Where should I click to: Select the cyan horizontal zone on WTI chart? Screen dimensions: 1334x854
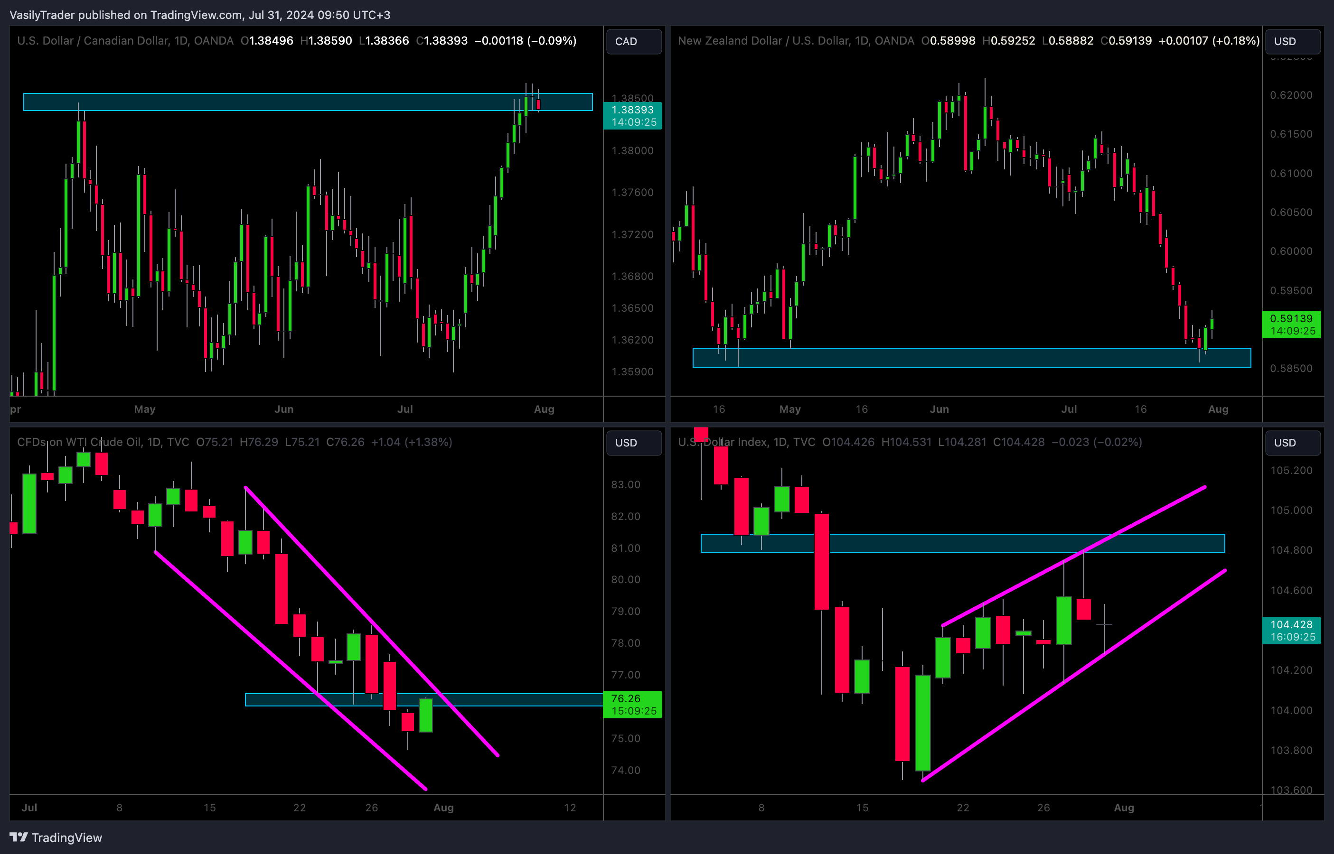coord(424,700)
